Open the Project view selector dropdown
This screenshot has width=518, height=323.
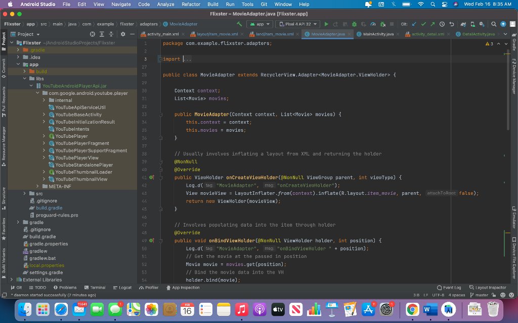[25, 34]
